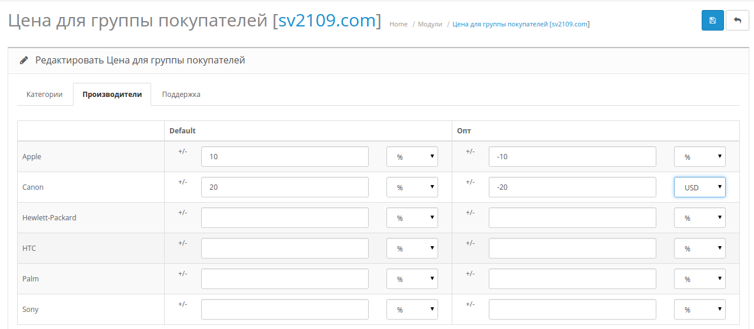Click the Редактировать panel heading text
The width and height of the screenshot is (754, 329).
(140, 60)
